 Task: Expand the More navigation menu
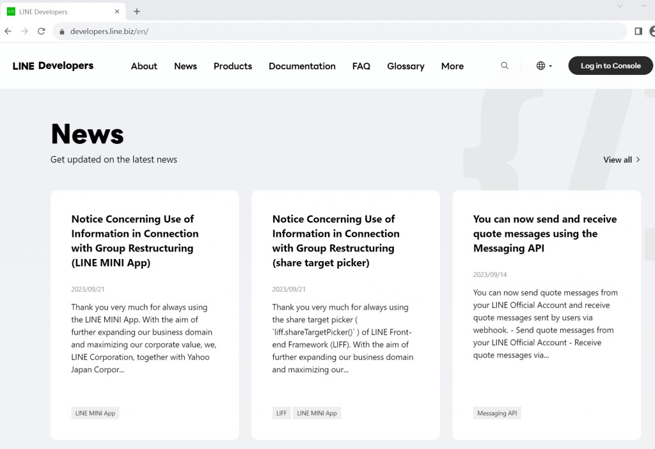click(x=452, y=66)
